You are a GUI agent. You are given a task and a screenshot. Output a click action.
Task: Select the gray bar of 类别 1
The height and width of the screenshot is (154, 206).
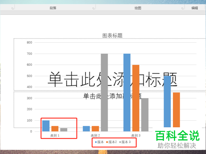click(x=64, y=130)
